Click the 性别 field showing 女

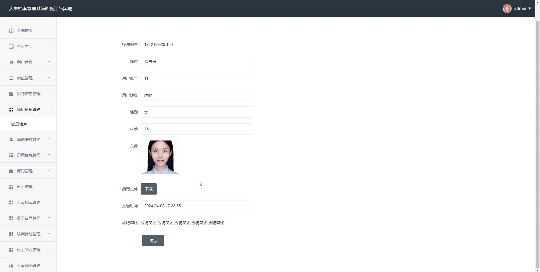(197, 112)
